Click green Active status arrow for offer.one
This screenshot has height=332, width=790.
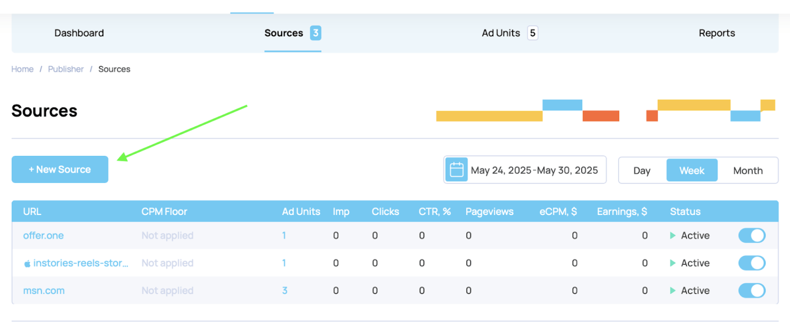(x=673, y=235)
